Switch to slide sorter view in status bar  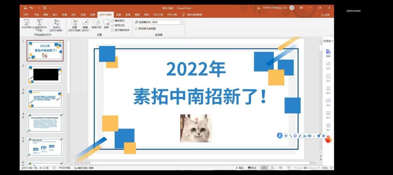[x=271, y=168]
